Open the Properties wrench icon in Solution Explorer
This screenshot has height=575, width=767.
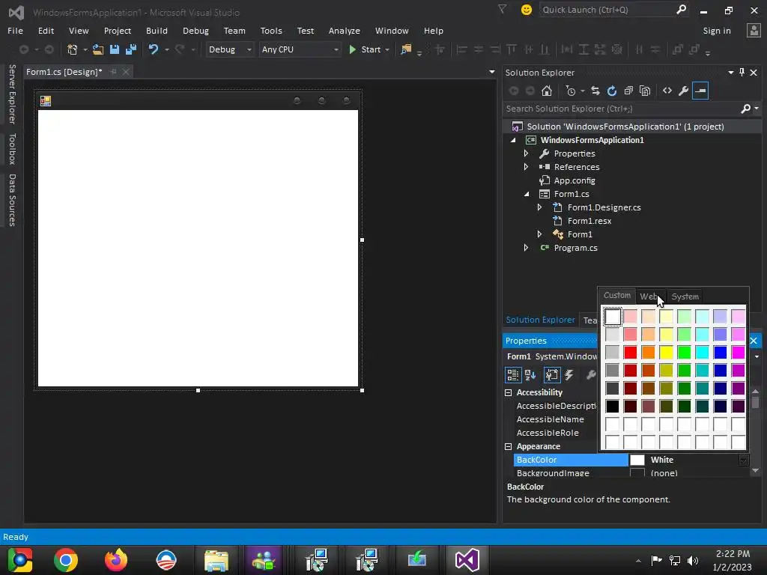(684, 91)
